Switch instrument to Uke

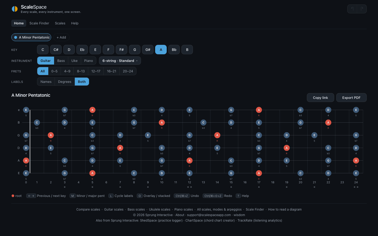(x=75, y=61)
